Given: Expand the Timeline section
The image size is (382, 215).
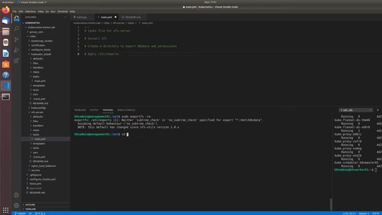Looking at the screenshot, I should coord(30,209).
